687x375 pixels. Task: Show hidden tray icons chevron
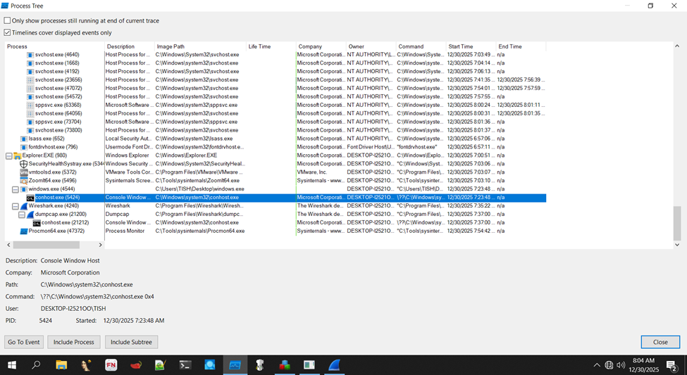pos(597,365)
